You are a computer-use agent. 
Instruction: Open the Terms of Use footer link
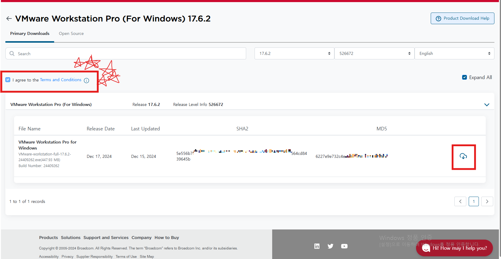point(126,257)
